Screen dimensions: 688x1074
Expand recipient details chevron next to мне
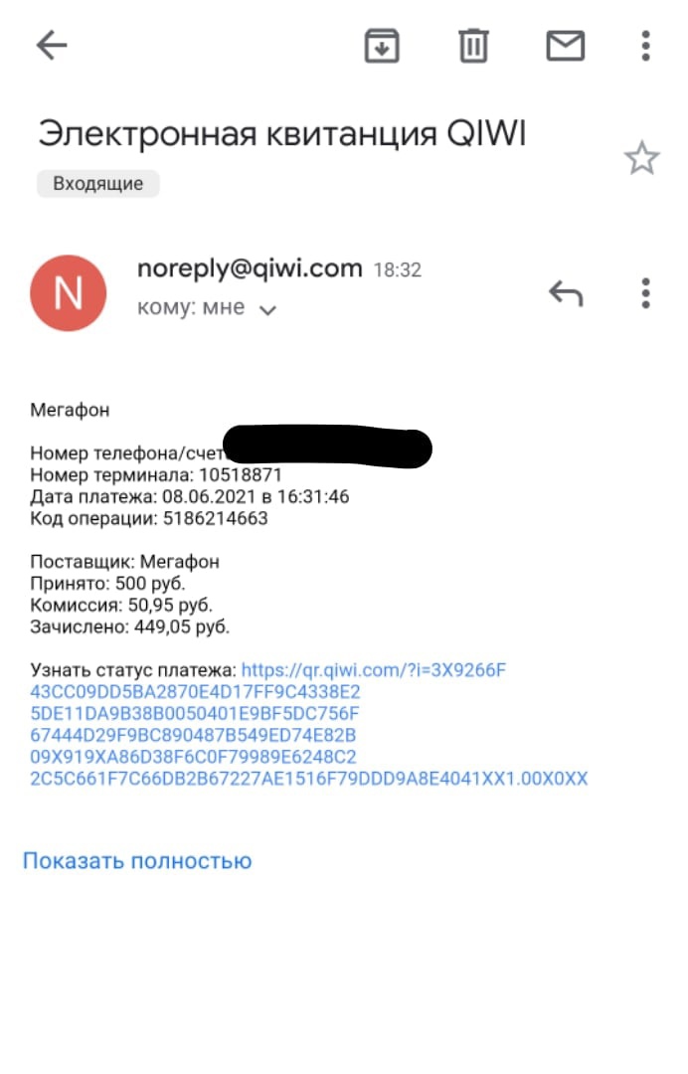pos(266,310)
